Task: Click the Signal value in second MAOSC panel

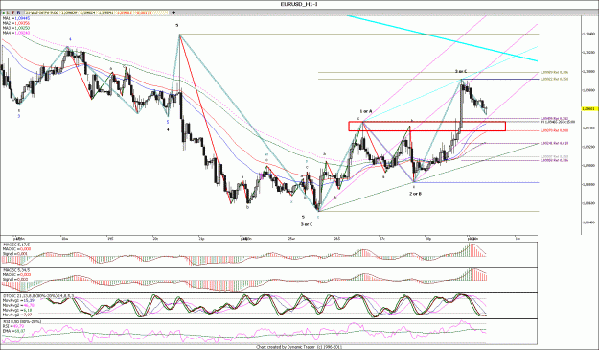Action: pyautogui.click(x=23, y=279)
